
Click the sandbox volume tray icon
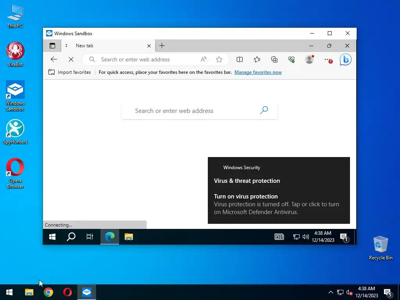click(x=305, y=237)
